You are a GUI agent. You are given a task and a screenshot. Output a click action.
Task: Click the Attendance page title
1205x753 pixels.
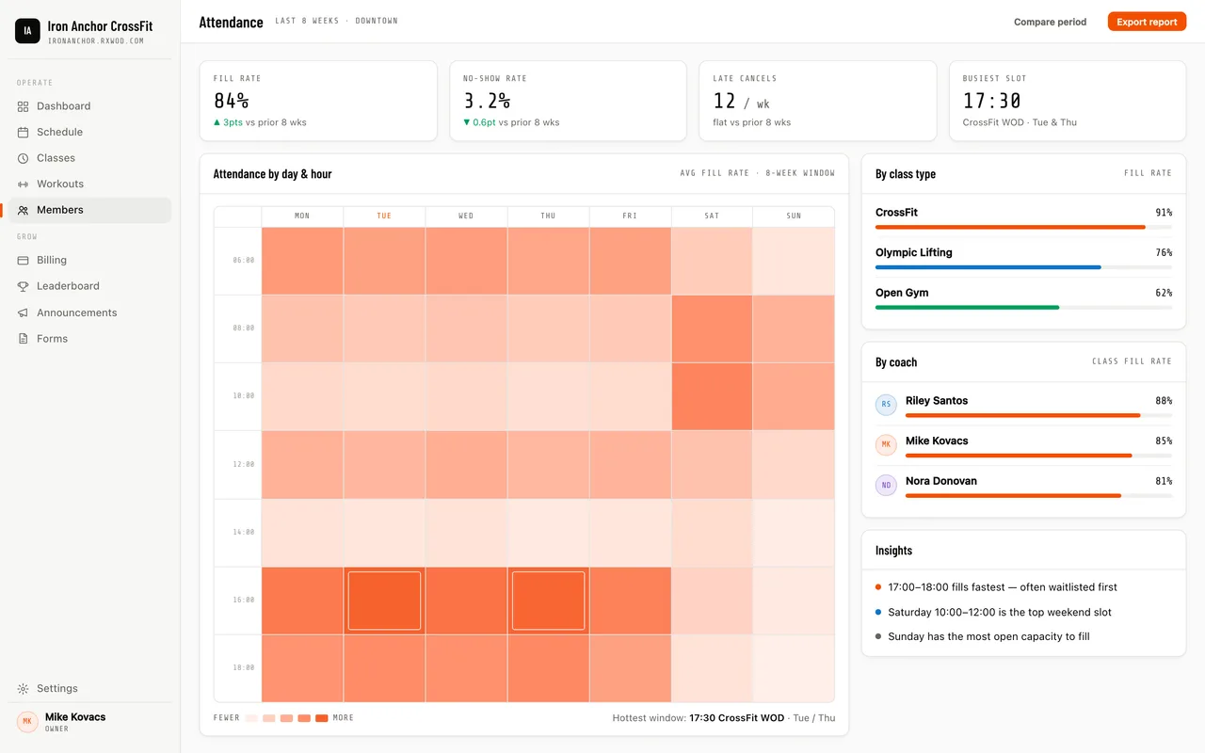pos(231,23)
